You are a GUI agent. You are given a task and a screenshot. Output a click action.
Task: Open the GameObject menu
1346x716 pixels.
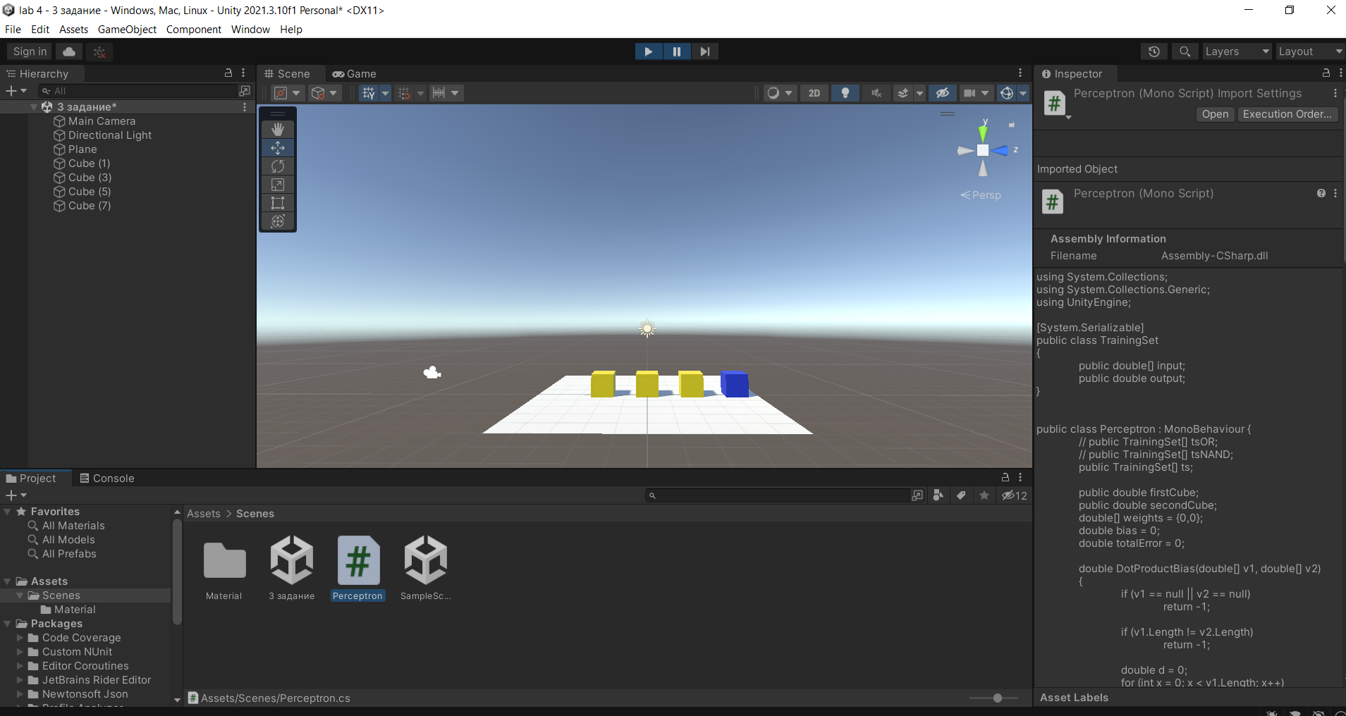point(127,30)
